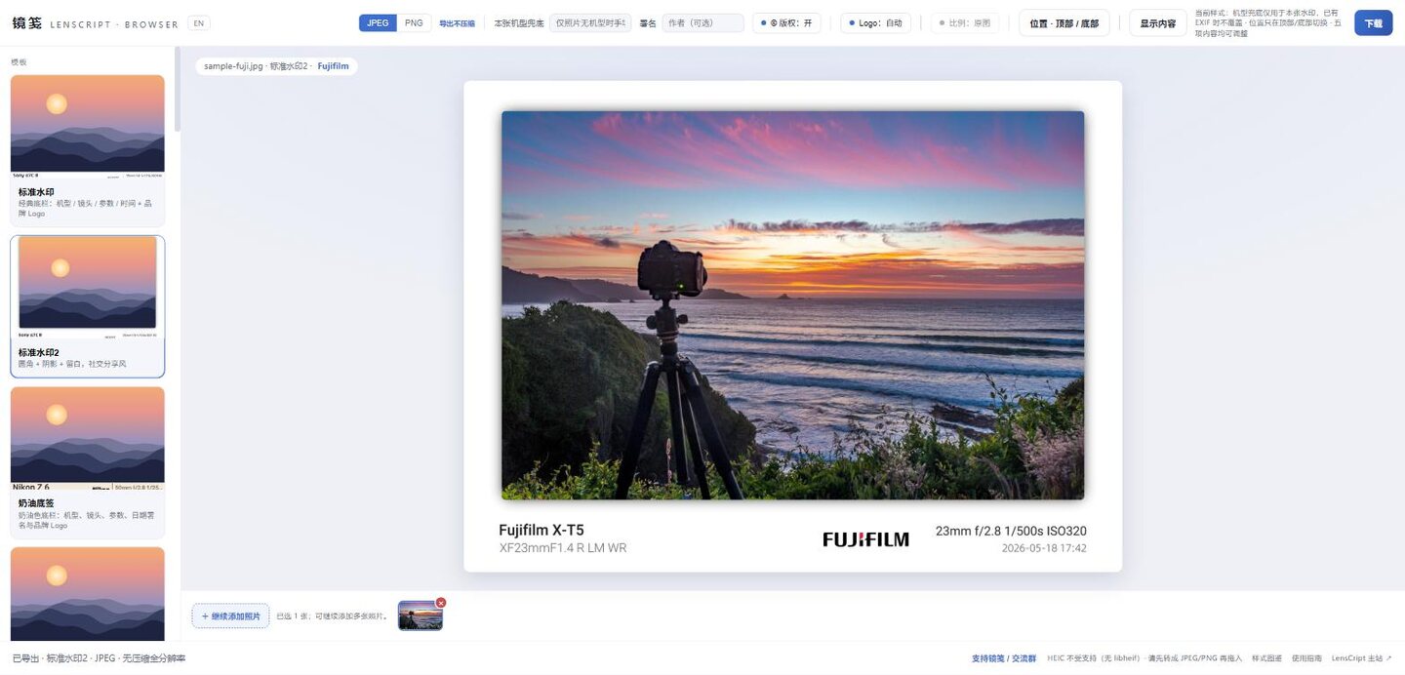Click the 2026-05-18 17:42 timestamp

pos(1044,548)
